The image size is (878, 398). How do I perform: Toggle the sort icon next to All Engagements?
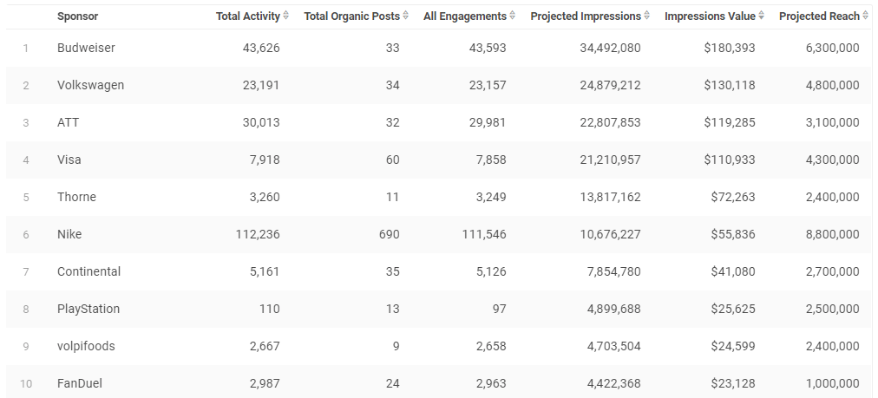coord(513,16)
